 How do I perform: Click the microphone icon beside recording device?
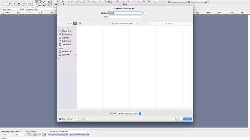(23, 9)
